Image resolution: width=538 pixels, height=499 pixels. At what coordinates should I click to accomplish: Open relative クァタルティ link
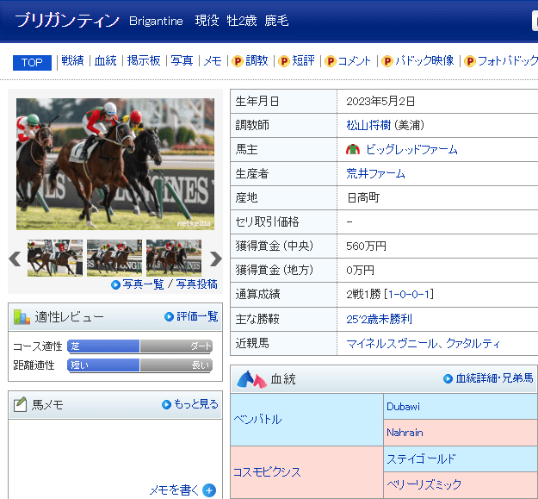pos(473,343)
